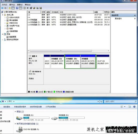Screen dimensions: 138x134
Task: Select the OEM 分区 30.07 GB volume row
Action: click(69, 15)
